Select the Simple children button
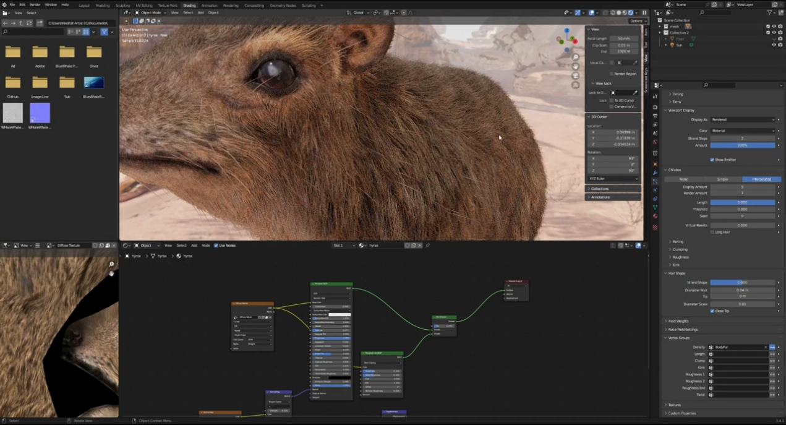 (x=722, y=179)
